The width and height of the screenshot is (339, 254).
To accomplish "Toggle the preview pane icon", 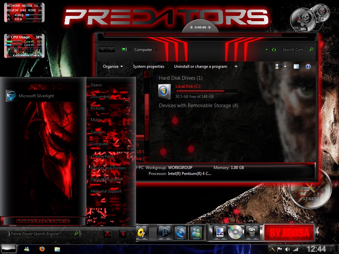I will pyautogui.click(x=296, y=66).
